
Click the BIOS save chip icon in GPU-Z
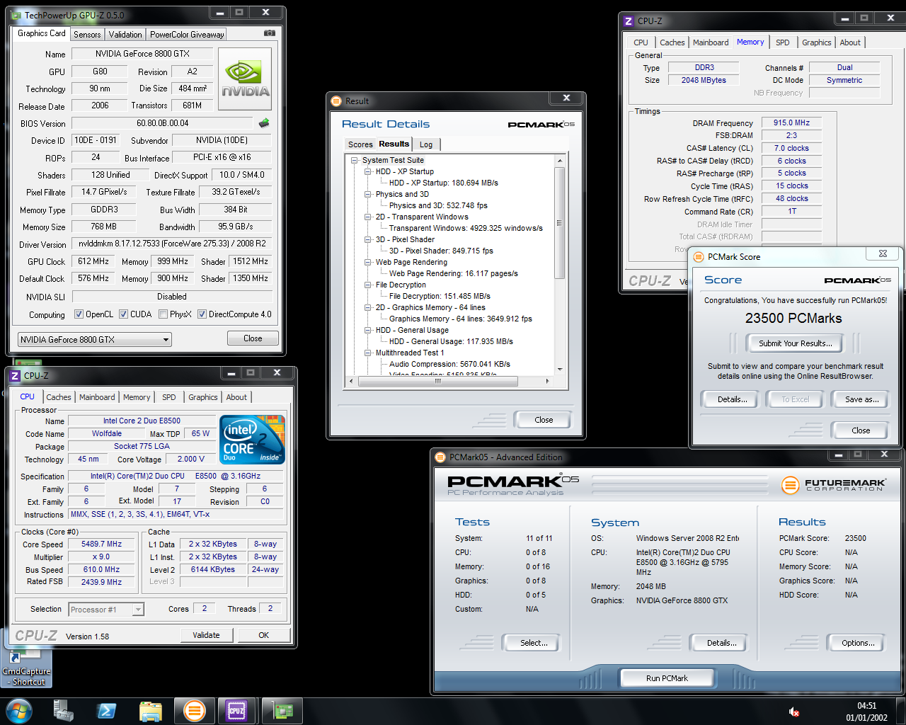click(264, 122)
